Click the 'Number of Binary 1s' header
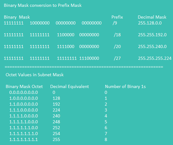Image resolution: width=173 pixels, height=145 pixels. [x=125, y=86]
